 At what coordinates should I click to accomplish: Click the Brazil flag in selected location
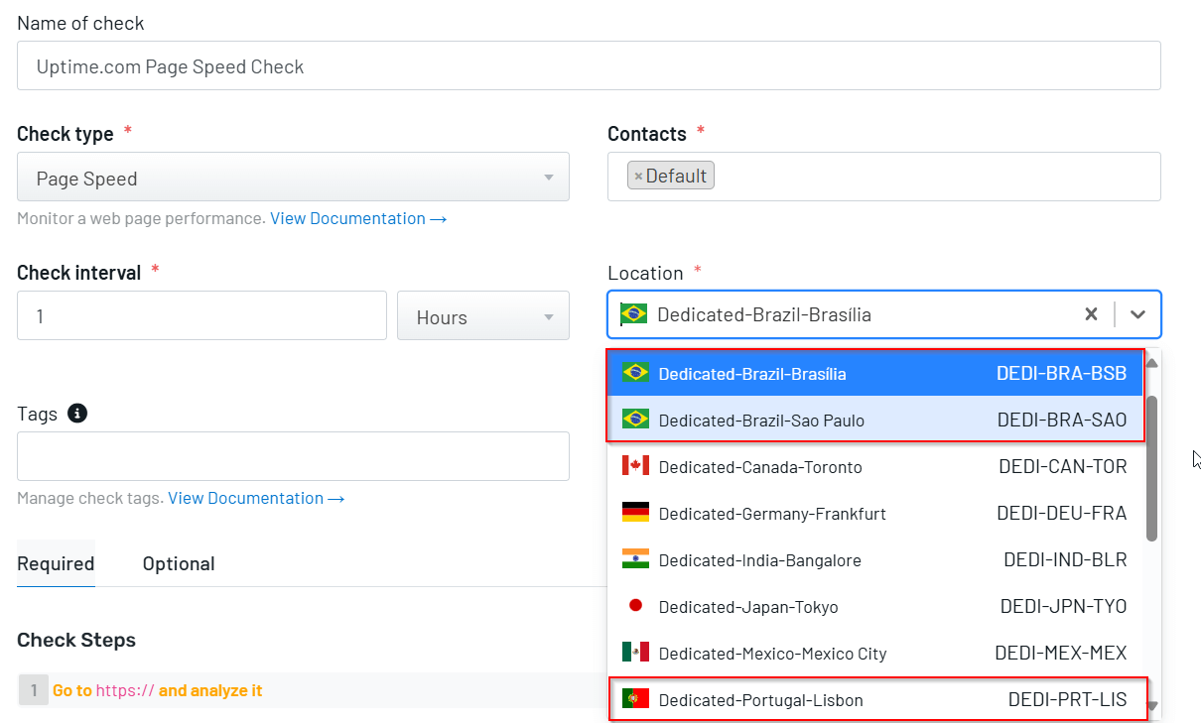[633, 314]
